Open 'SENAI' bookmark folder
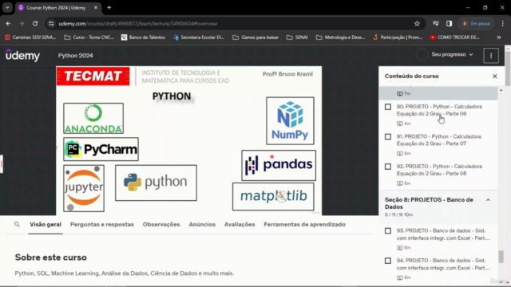511x287 pixels. 297,37
